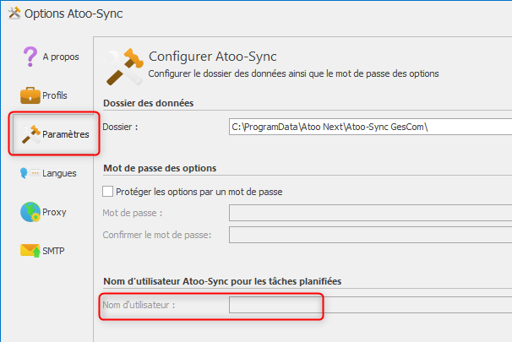
Task: Select the Paramètres hammer and wrench icon
Action: tap(30, 134)
